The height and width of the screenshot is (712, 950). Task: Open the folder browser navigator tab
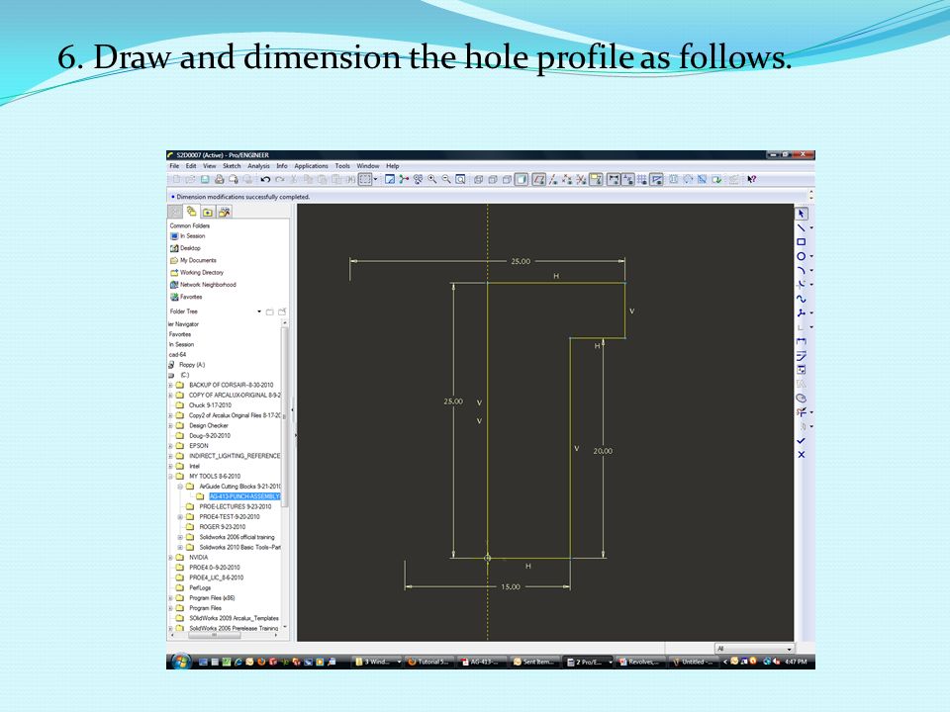click(191, 212)
